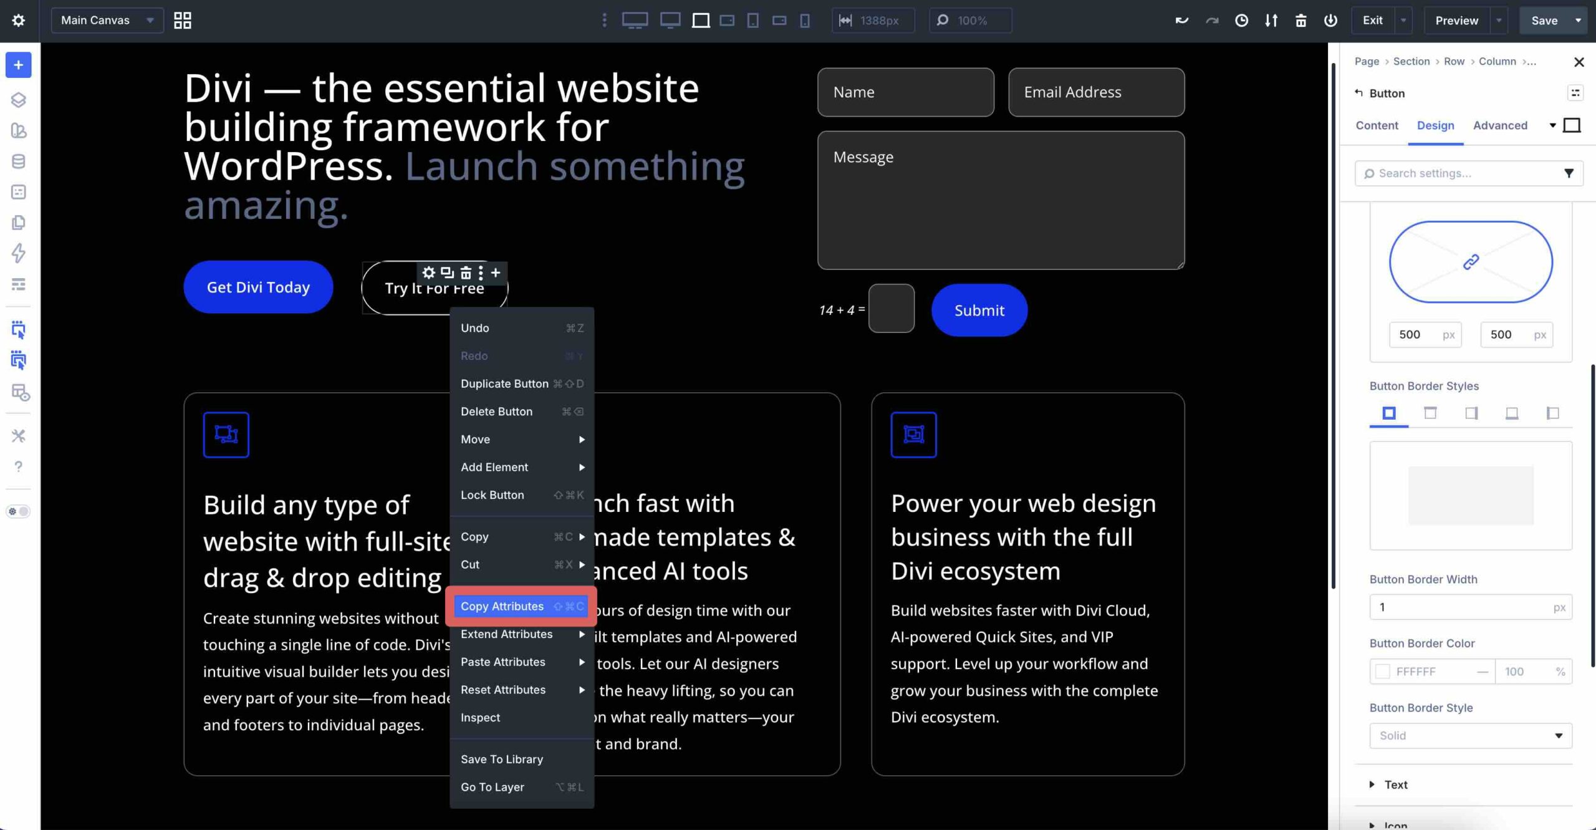
Task: Open Button Border Color swatch
Action: click(x=1382, y=672)
